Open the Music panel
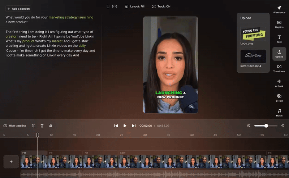The height and width of the screenshot is (178, 289). [x=279, y=113]
